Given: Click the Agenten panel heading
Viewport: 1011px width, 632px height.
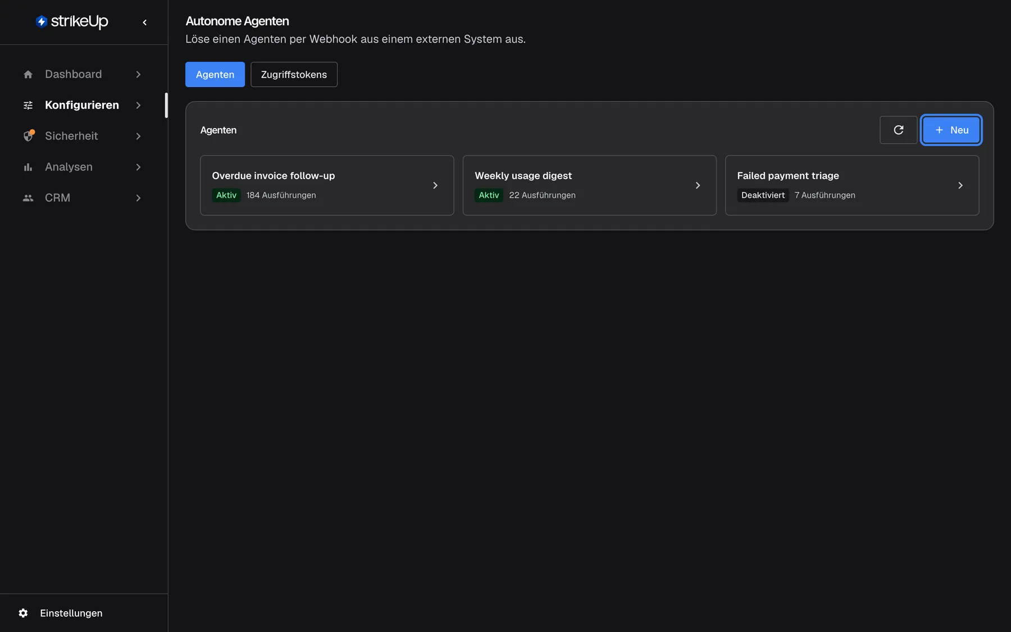Looking at the screenshot, I should [218, 130].
